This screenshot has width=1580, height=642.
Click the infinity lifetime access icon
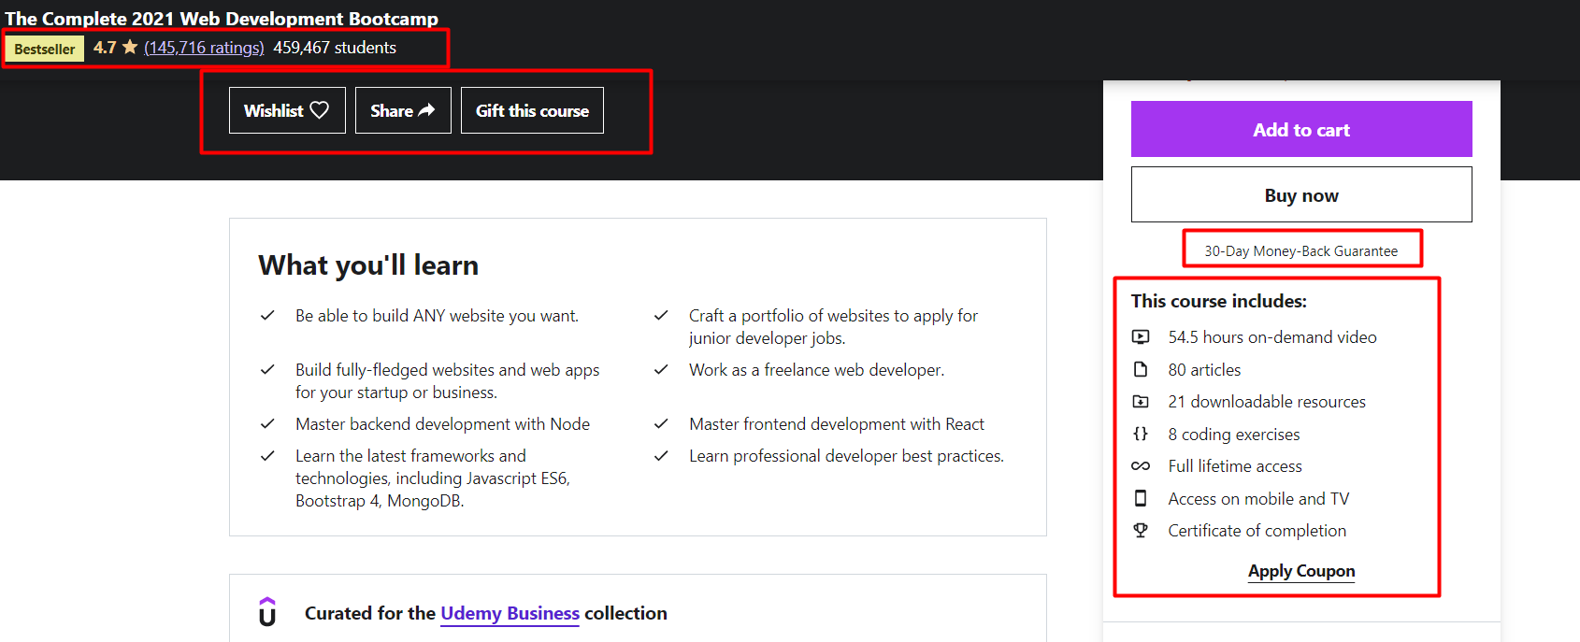1141,465
